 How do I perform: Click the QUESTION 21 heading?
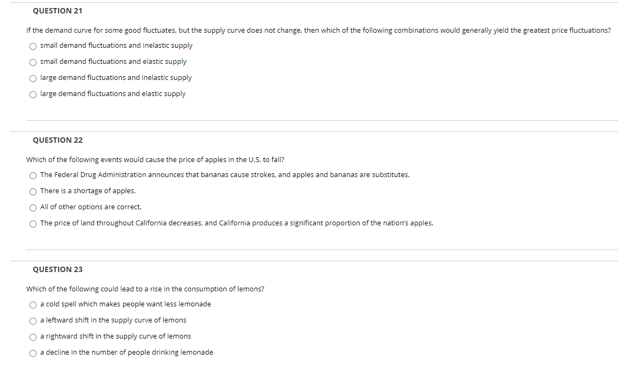tap(57, 11)
